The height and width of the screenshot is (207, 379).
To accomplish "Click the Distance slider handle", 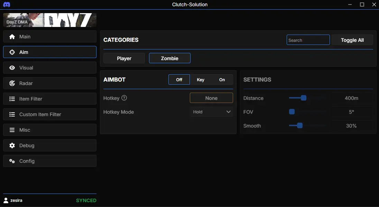I will (304, 98).
